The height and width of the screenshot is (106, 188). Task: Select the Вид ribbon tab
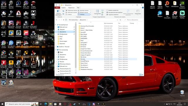coord(78,8)
